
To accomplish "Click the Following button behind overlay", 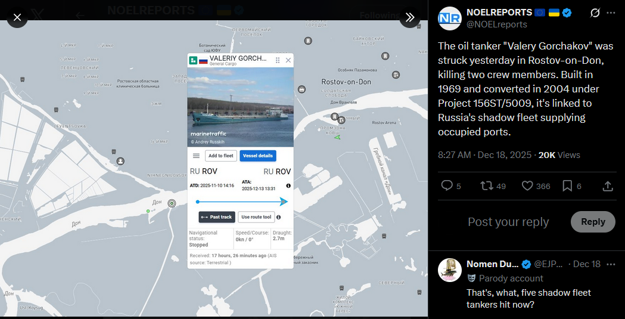I will click(379, 16).
